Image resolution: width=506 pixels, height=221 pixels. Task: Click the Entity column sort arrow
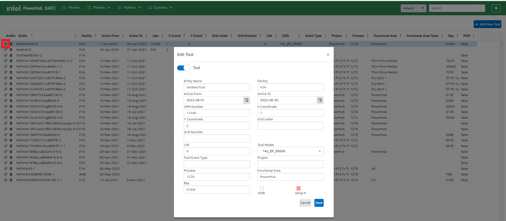pyautogui.click(x=32, y=35)
